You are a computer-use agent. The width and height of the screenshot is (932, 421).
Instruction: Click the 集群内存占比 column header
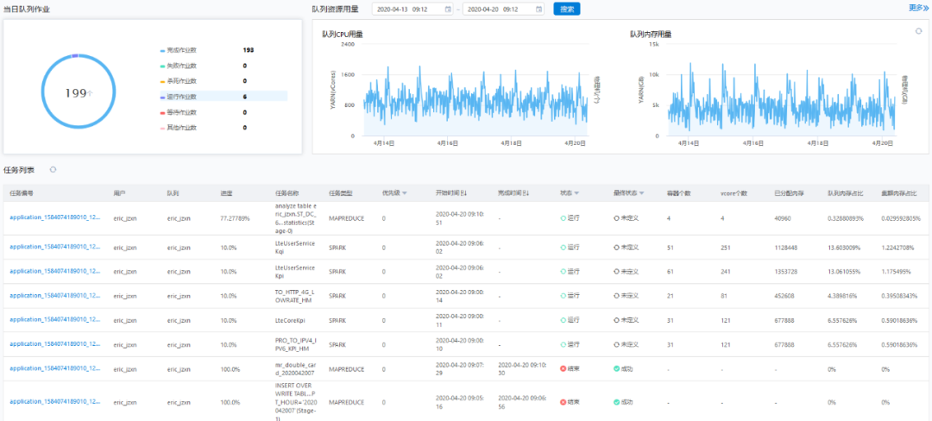tap(899, 193)
